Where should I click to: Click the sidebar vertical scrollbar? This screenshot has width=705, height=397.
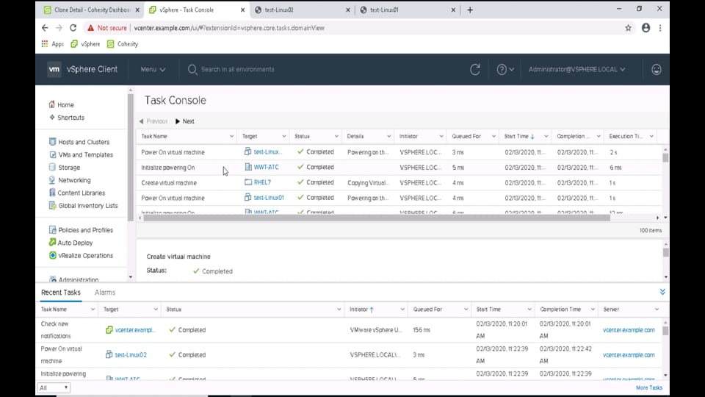coord(131,157)
